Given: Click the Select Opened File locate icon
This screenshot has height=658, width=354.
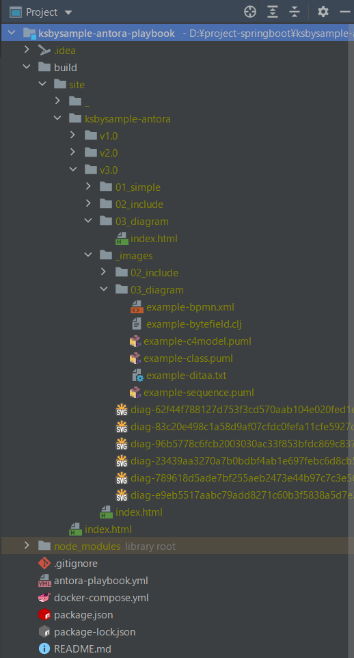Looking at the screenshot, I should click(250, 12).
